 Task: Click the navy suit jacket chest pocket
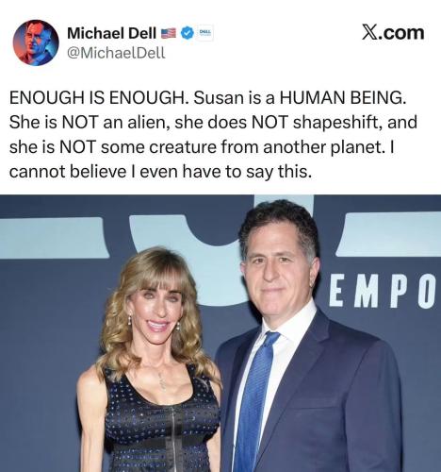pyautogui.click(x=318, y=404)
